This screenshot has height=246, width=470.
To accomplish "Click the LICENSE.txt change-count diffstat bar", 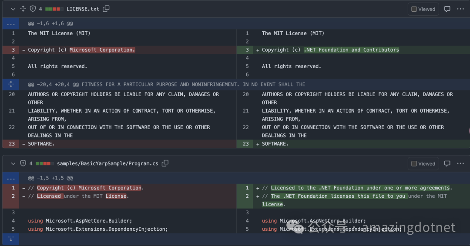I will pos(54,9).
